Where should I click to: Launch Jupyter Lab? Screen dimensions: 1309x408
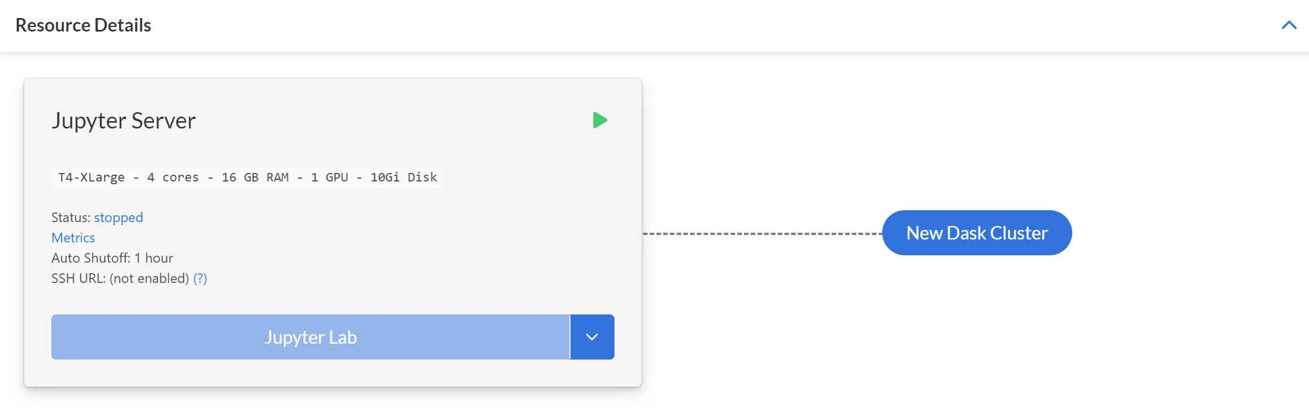tap(311, 336)
